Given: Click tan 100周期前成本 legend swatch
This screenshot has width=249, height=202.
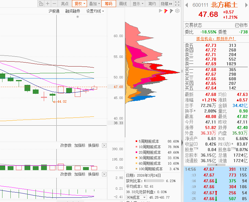Looking at the screenshot, I should click(x=136, y=169).
